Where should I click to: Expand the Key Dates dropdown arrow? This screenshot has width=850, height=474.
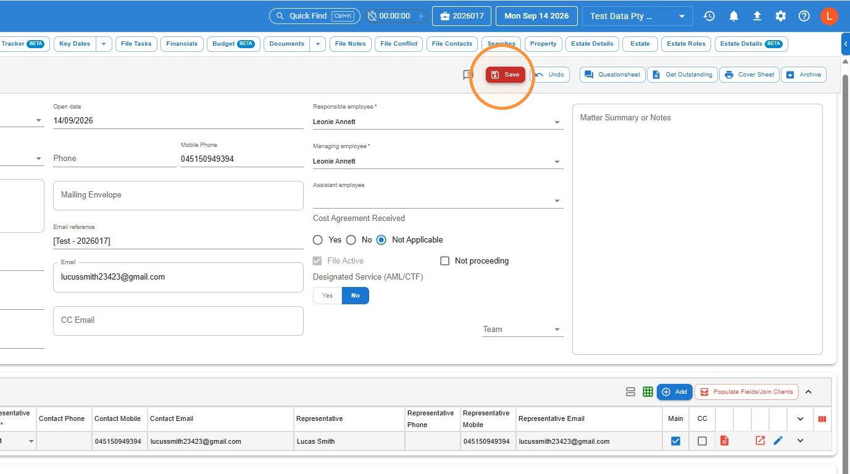(103, 44)
